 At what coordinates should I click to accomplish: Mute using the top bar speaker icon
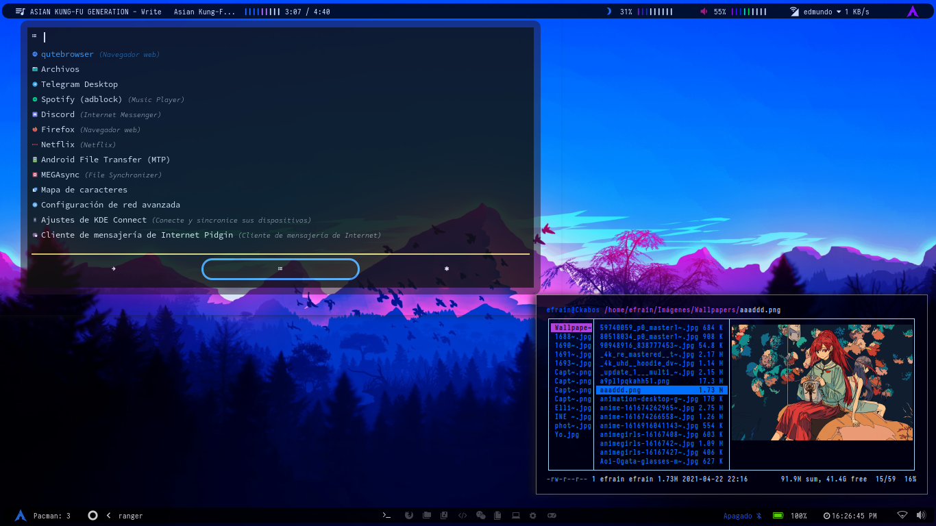point(704,12)
